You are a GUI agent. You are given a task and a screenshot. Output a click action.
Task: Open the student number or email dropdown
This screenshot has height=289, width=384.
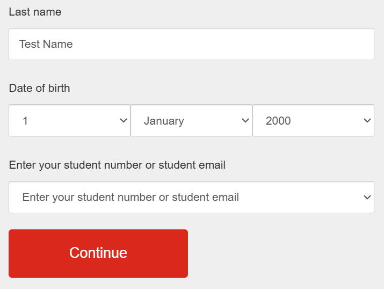191,197
